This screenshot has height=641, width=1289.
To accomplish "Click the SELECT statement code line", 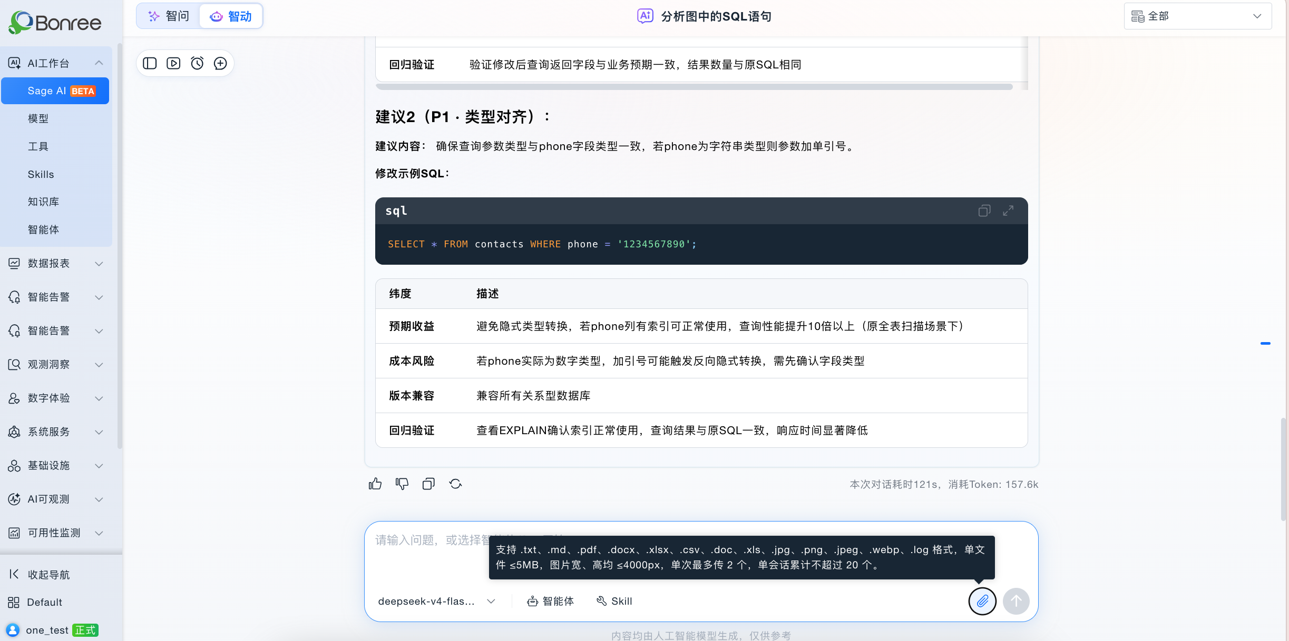I will click(x=542, y=244).
